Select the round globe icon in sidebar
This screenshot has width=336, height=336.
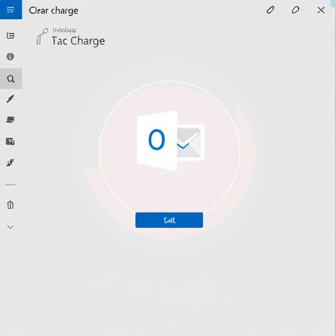tap(10, 56)
